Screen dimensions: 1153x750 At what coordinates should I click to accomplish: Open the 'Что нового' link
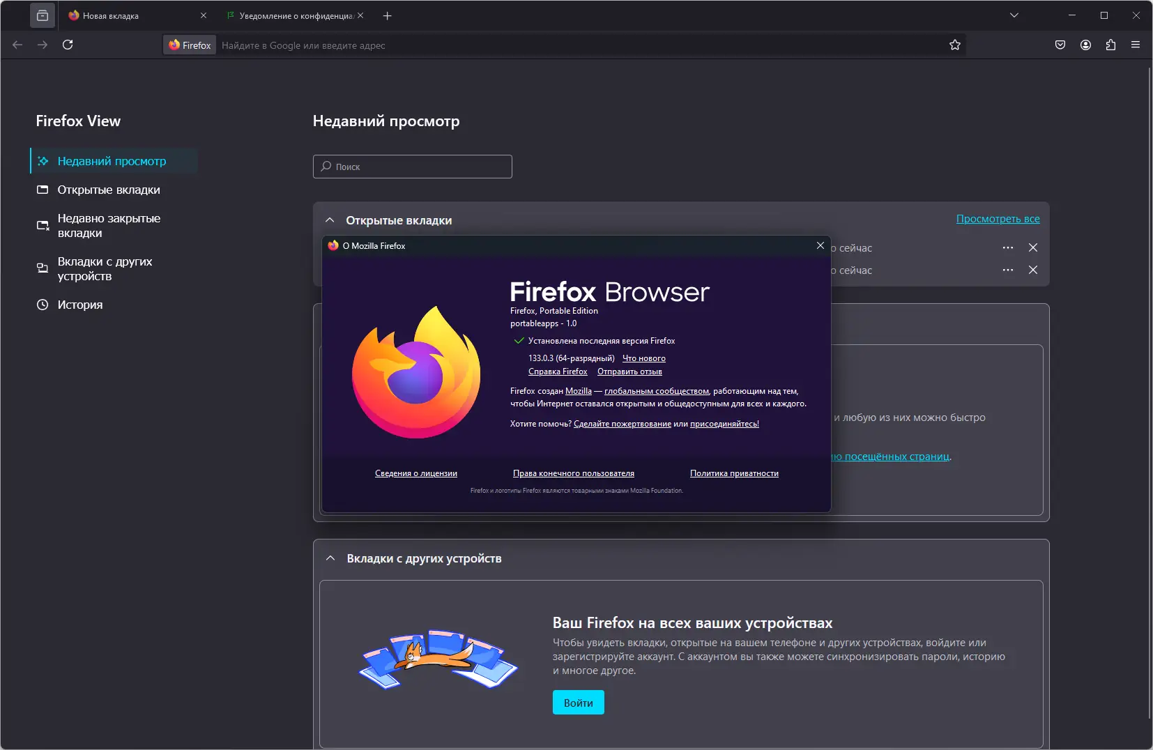click(644, 358)
